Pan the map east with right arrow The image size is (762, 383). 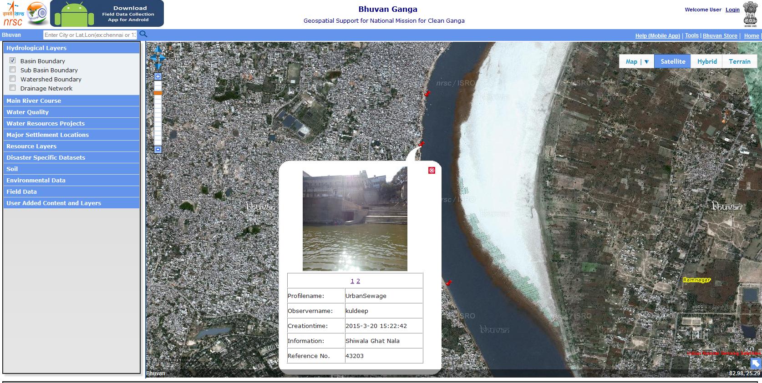[x=163, y=58]
